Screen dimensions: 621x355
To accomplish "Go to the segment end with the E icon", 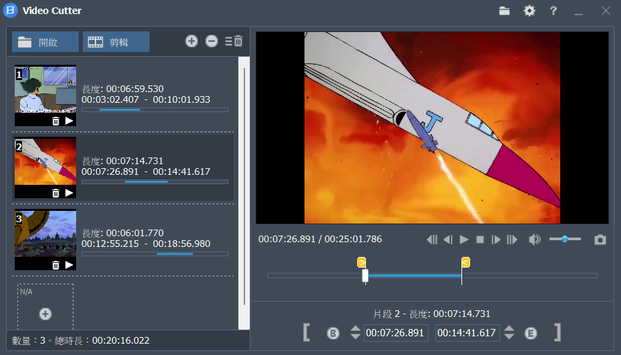I will coord(531,333).
